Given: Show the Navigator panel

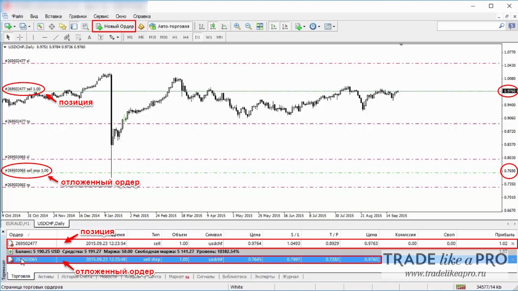Looking at the screenshot, I should click(x=63, y=26).
